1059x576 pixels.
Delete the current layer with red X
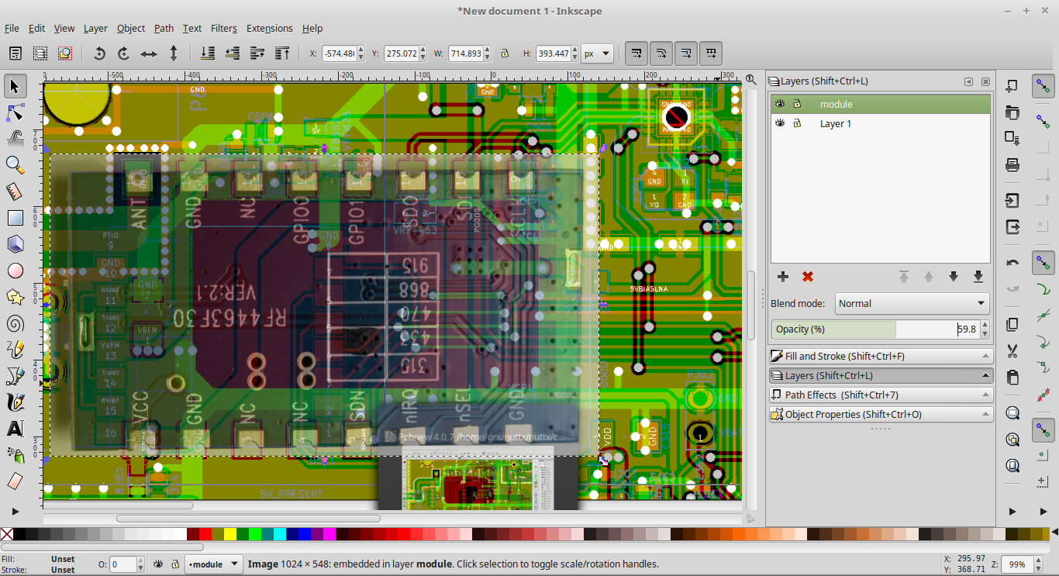[x=807, y=277]
